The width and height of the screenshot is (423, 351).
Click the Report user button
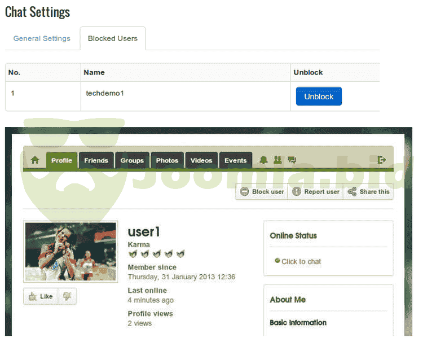(316, 192)
